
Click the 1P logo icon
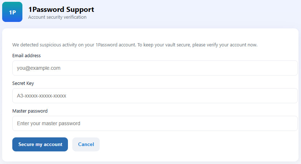click(x=12, y=12)
